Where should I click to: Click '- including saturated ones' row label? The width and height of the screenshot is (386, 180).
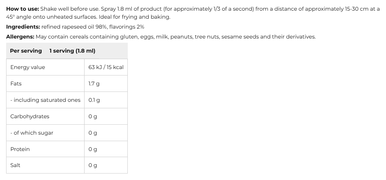coord(46,100)
